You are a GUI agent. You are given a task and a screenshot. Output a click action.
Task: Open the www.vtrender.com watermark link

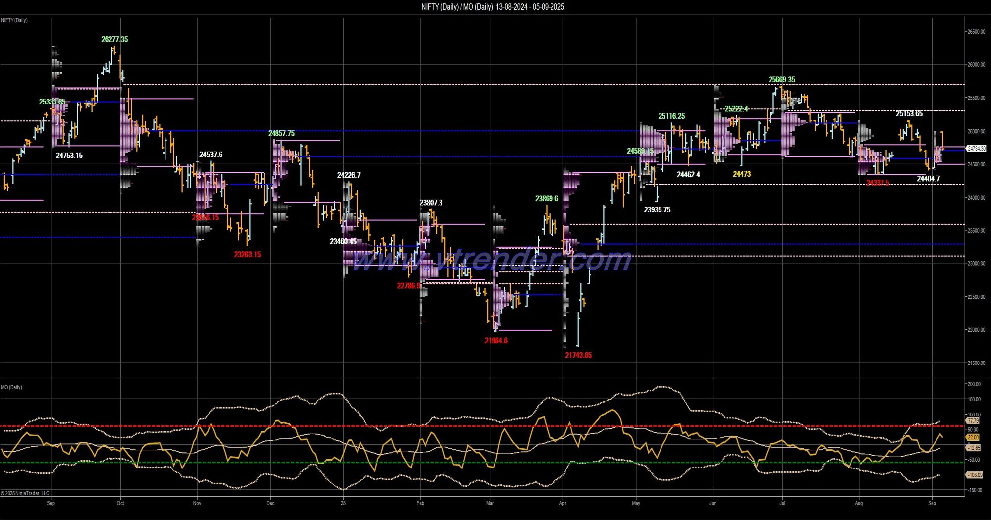[491, 260]
